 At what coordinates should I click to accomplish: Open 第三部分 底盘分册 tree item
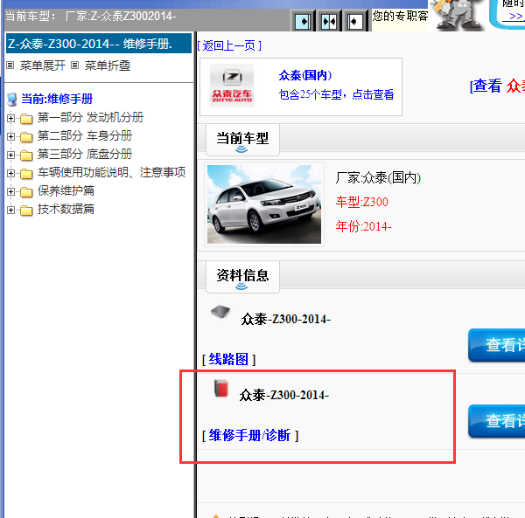[x=85, y=154]
